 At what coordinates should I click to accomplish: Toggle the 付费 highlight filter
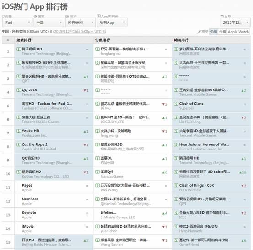click(x=222, y=32)
